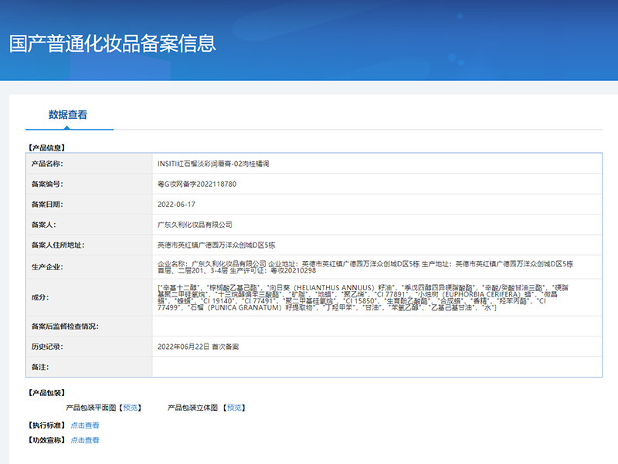Click the 备案编号 row label

click(47, 184)
